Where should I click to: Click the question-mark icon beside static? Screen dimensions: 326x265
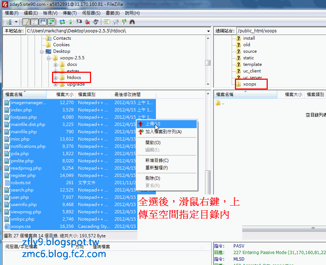[x=239, y=58]
